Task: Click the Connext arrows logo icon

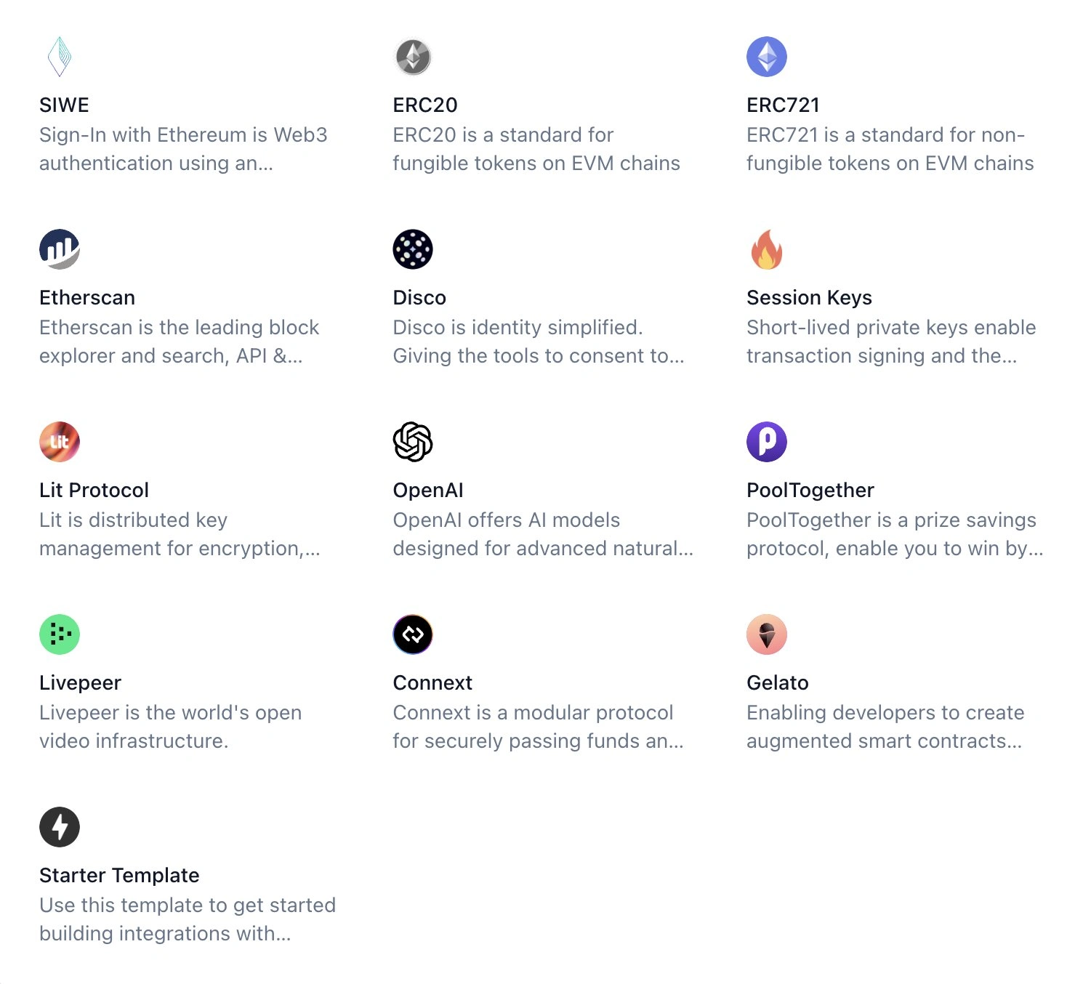Action: 413,634
